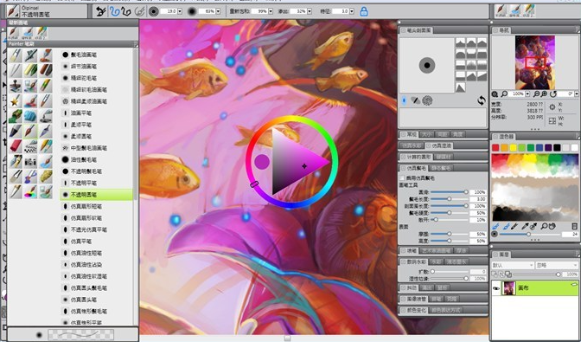
Task: Click navigator zoom magnifier icon
Action: [504, 94]
